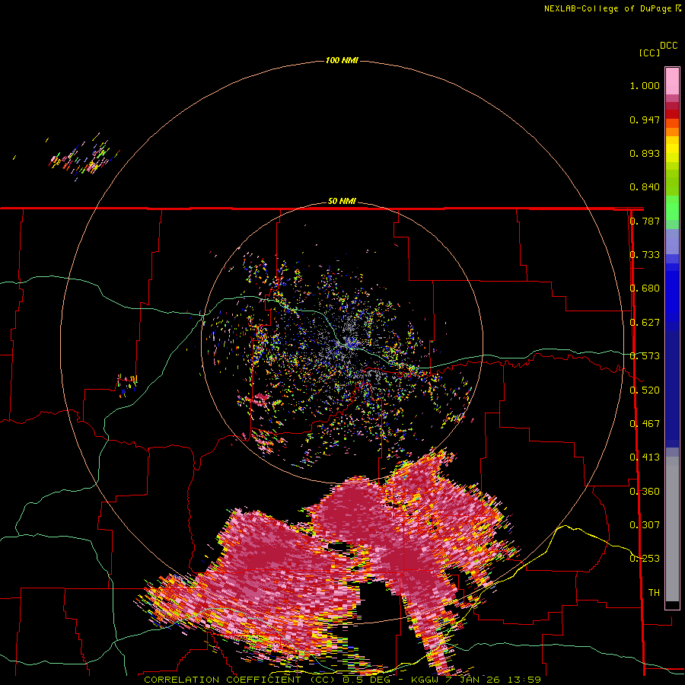Click the Correlation Coefficient caption at the bottom
This screenshot has width=685, height=685.
(x=342, y=680)
